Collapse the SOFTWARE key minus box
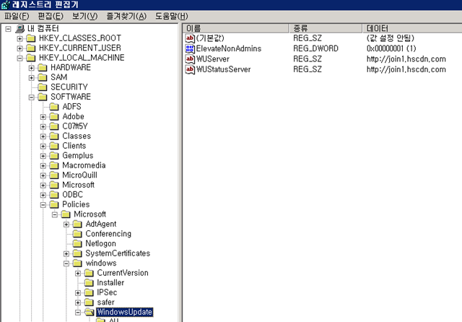The width and height of the screenshot is (462, 322). pos(32,97)
